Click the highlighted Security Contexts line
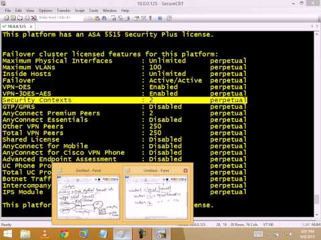Screen dimensions: 321x240 [124, 100]
